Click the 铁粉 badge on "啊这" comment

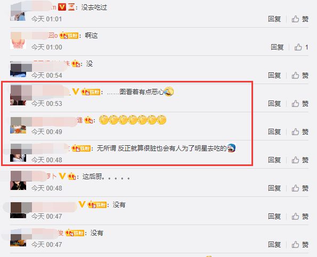point(69,36)
